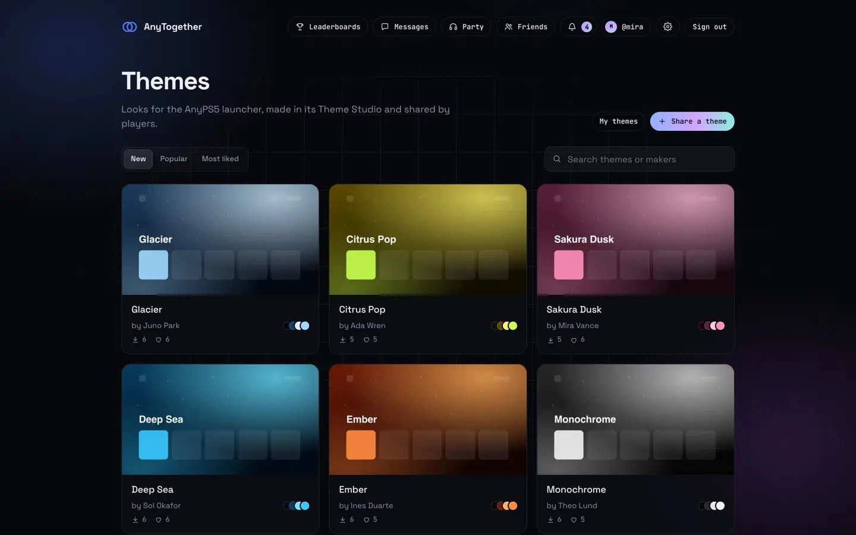Like the Glacier theme with its heart icon
Image resolution: width=856 pixels, height=535 pixels.
[x=159, y=340]
